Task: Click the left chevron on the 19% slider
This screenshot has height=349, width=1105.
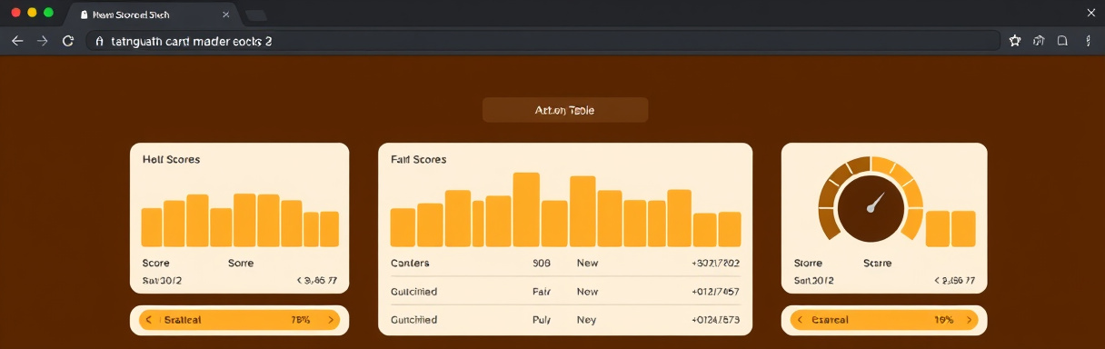Action: [x=800, y=320]
